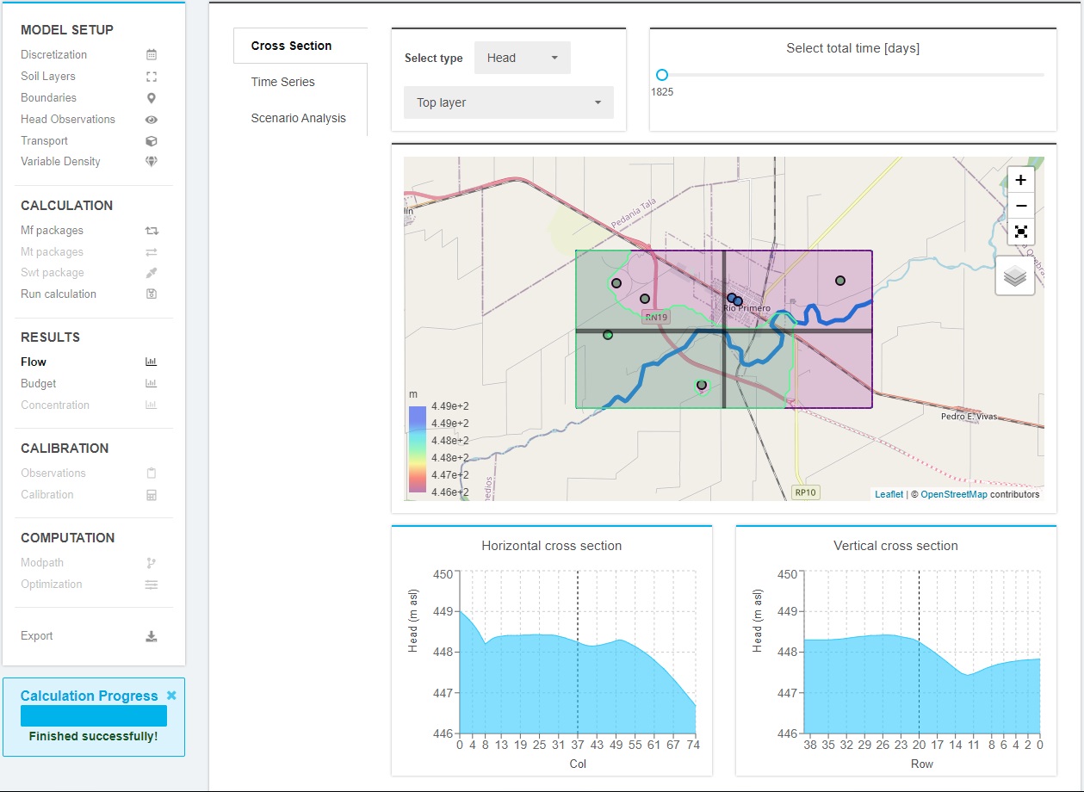Switch to the Time Series tab

click(283, 82)
